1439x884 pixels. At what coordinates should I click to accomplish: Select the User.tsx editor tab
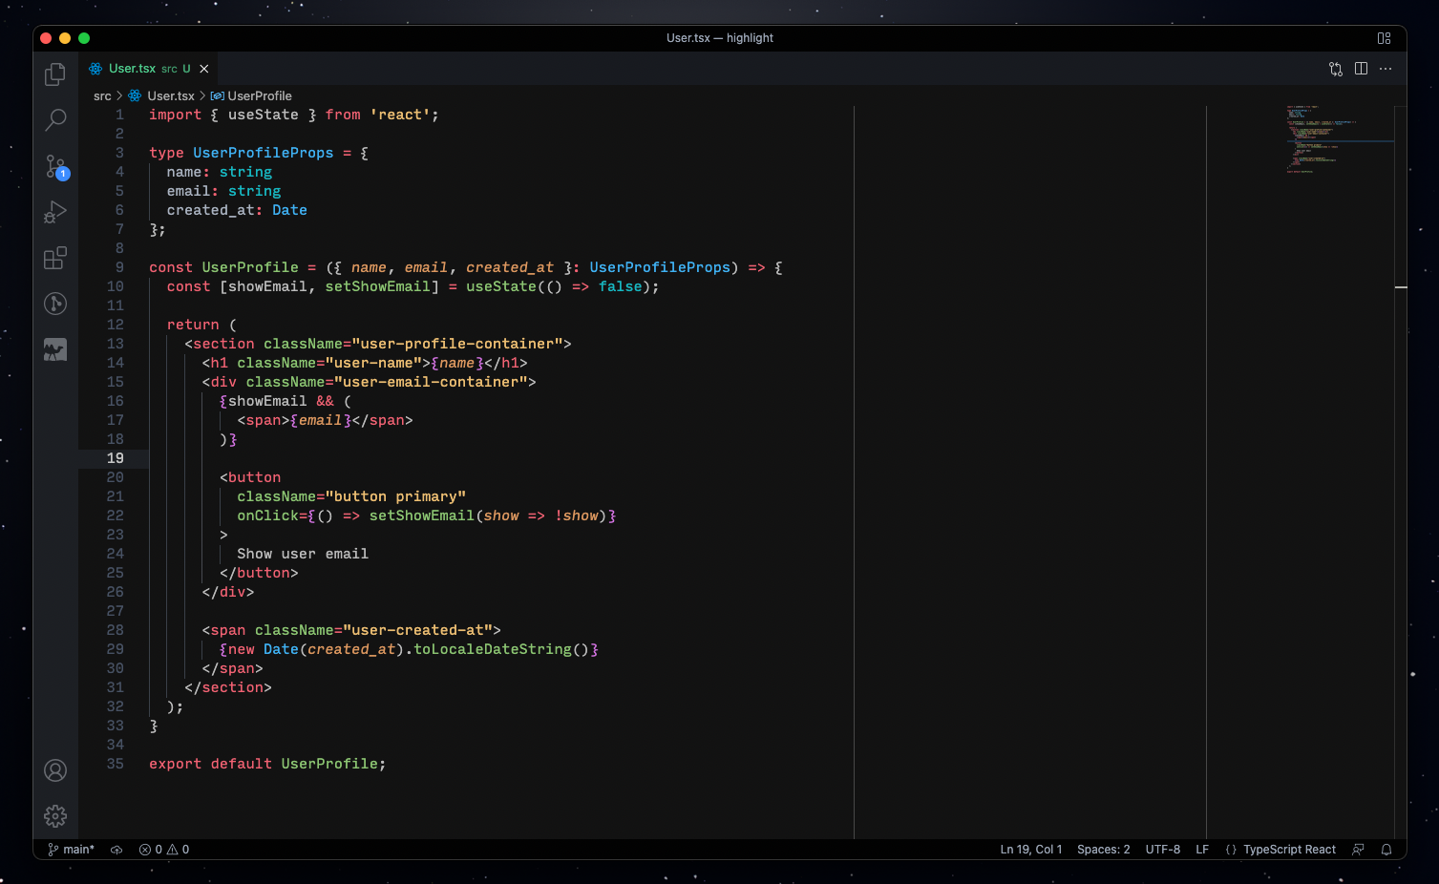coord(148,69)
